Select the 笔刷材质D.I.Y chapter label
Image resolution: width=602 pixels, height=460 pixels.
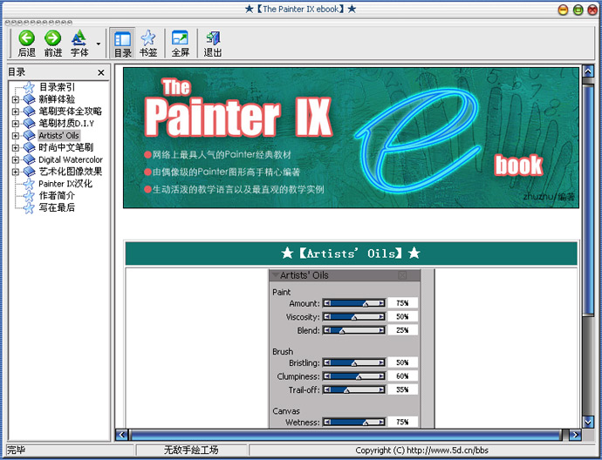tap(66, 123)
